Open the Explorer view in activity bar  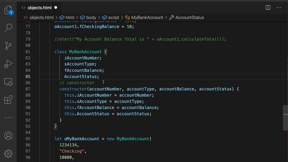click(8, 10)
